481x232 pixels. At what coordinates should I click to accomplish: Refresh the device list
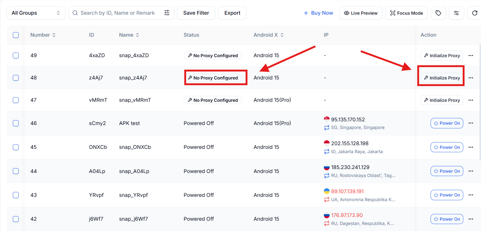pyautogui.click(x=475, y=13)
